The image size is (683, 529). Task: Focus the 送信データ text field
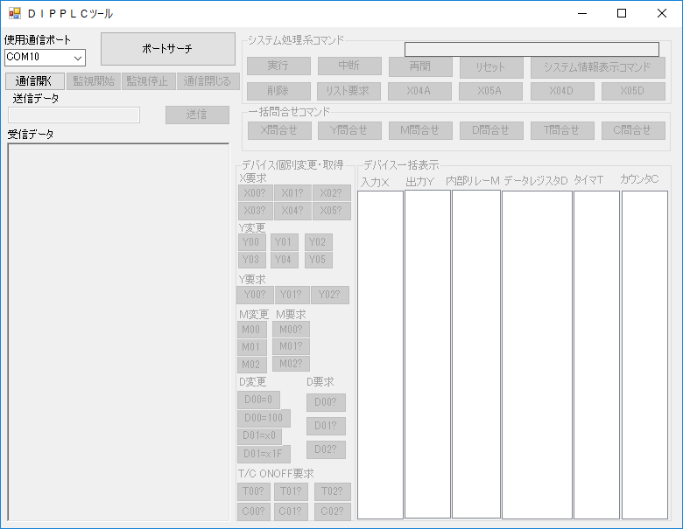(x=74, y=115)
